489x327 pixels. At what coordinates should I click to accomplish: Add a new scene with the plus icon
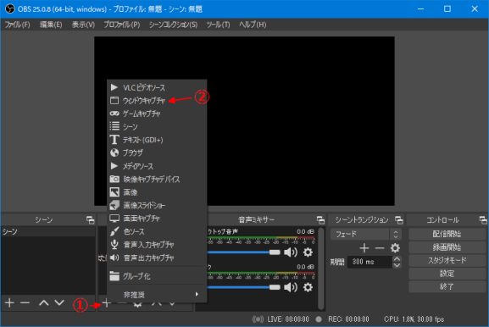coord(9,302)
